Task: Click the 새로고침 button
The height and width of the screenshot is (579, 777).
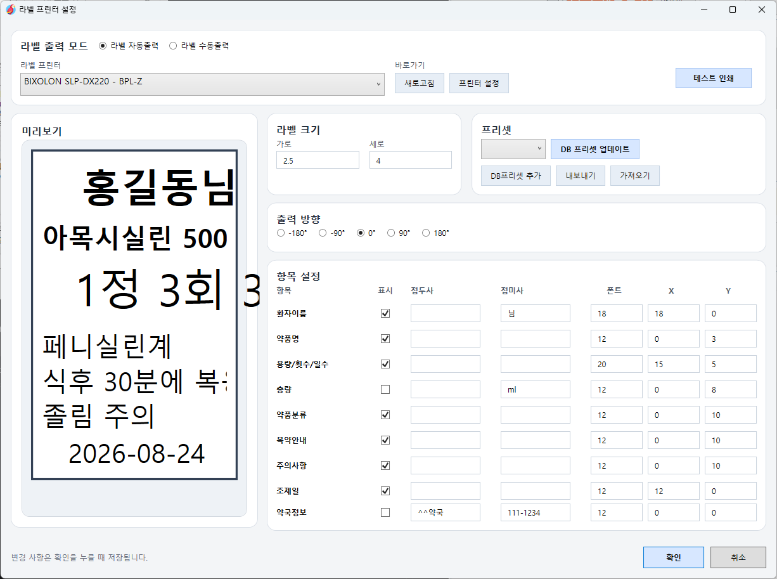Action: pyautogui.click(x=419, y=83)
